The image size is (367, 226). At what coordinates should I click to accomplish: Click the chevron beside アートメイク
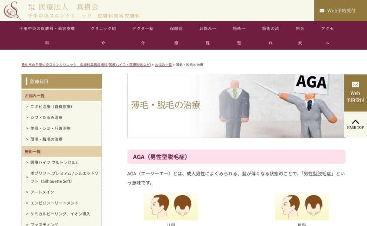(x=27, y=192)
